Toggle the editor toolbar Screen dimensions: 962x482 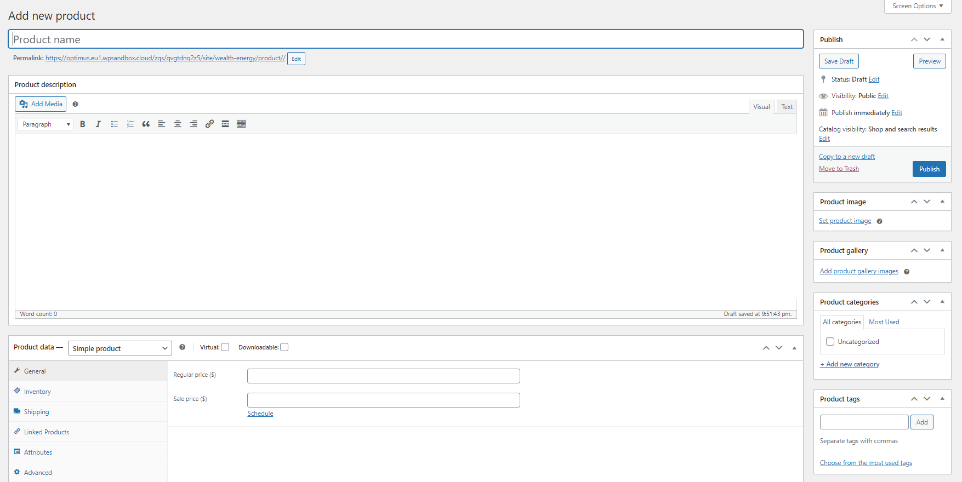coord(241,124)
